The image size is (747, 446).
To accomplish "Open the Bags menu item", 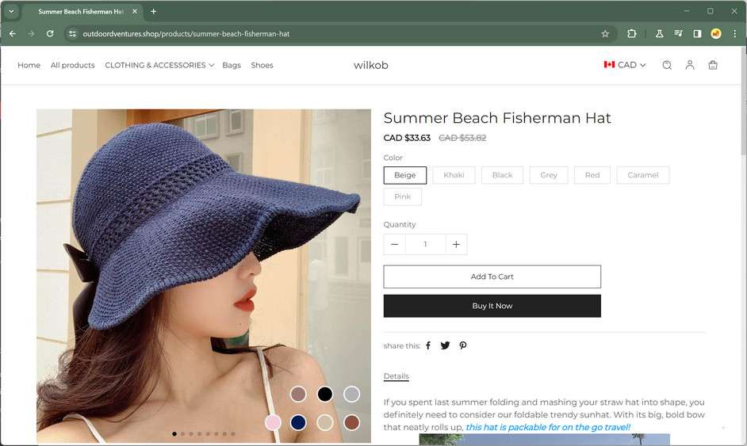I will click(x=232, y=65).
